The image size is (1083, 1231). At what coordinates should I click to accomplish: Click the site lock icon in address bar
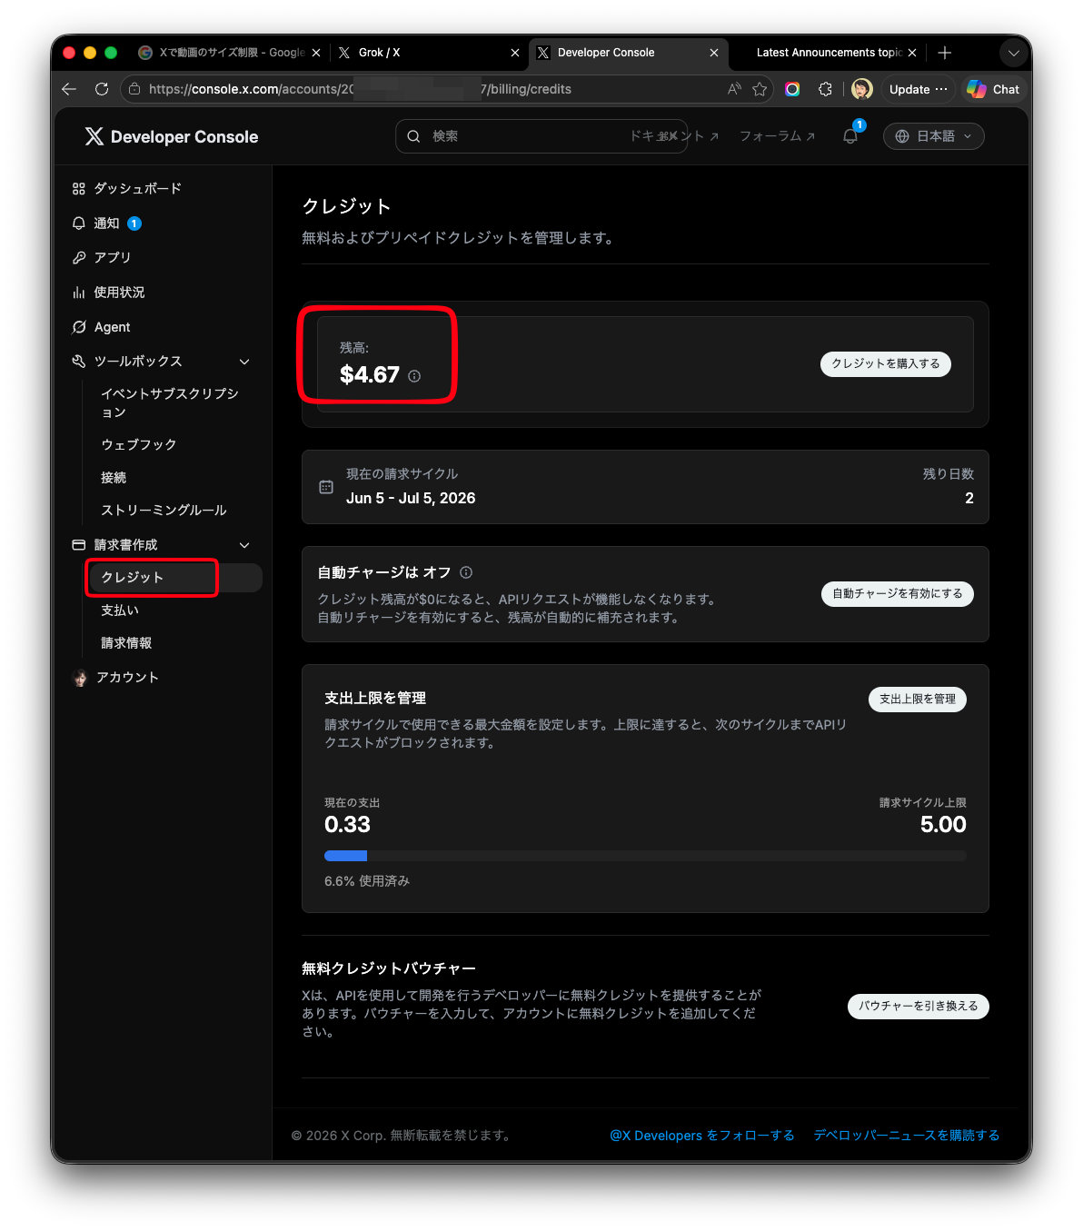pyautogui.click(x=134, y=89)
